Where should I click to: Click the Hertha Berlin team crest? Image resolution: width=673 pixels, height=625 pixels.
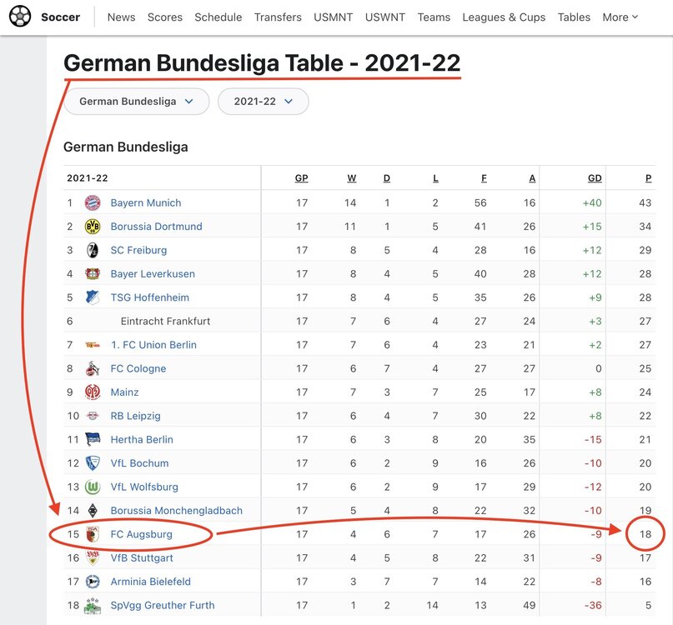tap(93, 439)
